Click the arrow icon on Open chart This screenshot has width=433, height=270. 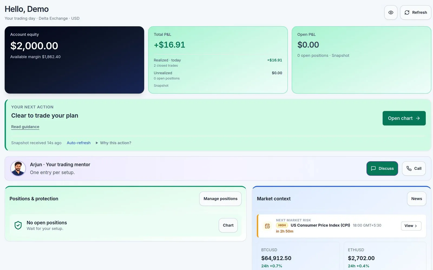pos(418,118)
